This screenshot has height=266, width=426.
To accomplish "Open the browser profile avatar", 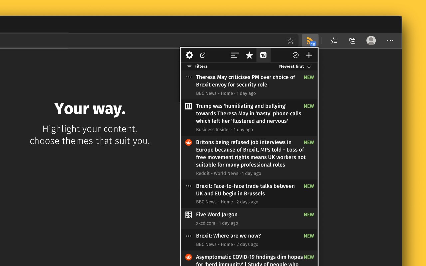I will coord(371,41).
